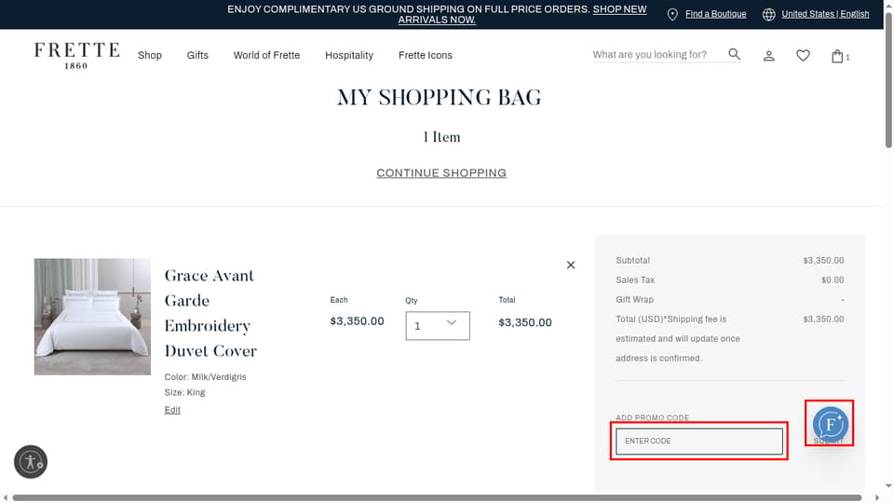Click the globe region icon
This screenshot has height=503, width=894.
(768, 14)
